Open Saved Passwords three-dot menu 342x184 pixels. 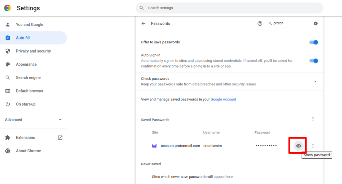(313, 119)
